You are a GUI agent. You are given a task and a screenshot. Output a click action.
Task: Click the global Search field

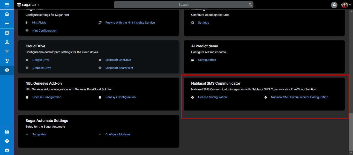pos(184,5)
